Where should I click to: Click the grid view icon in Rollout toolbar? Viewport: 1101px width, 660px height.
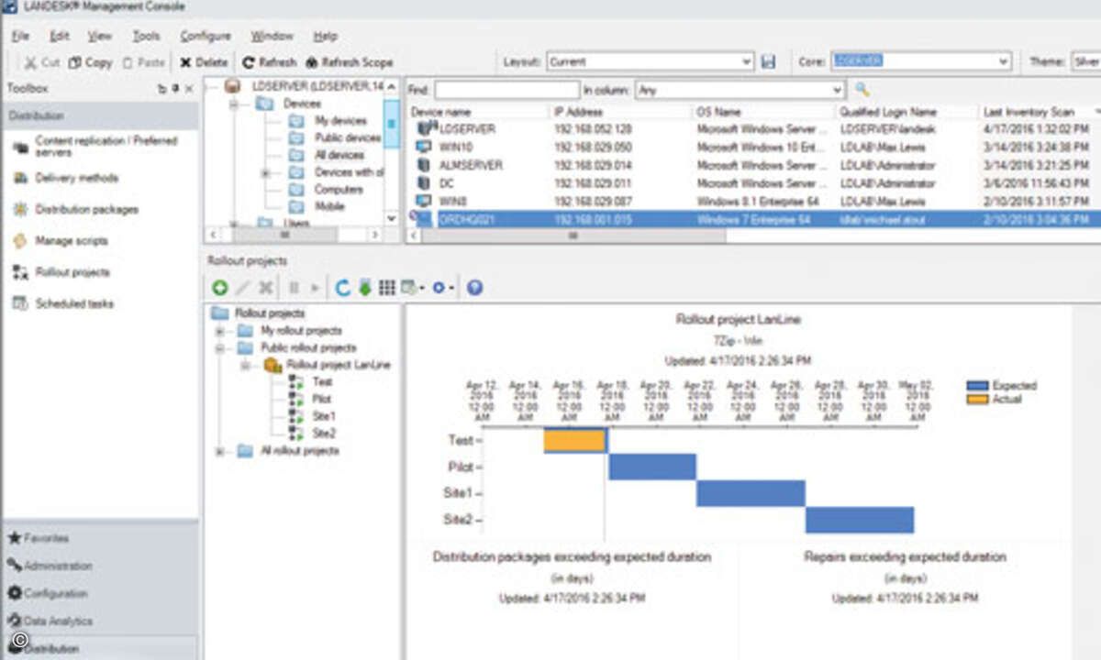coord(387,288)
